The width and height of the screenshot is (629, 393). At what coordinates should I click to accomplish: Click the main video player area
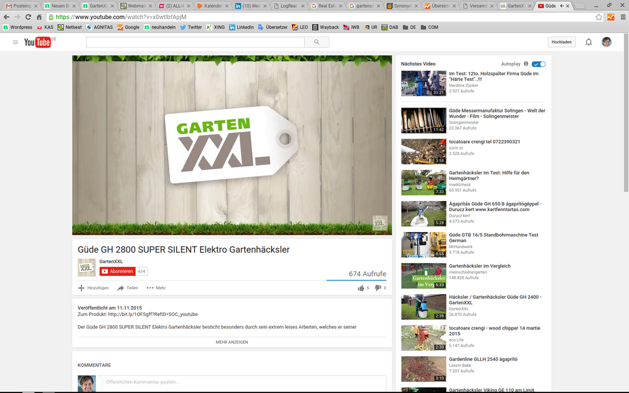point(232,145)
